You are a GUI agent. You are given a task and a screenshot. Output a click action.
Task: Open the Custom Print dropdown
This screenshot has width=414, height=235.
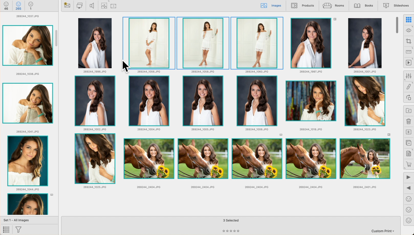tap(383, 231)
